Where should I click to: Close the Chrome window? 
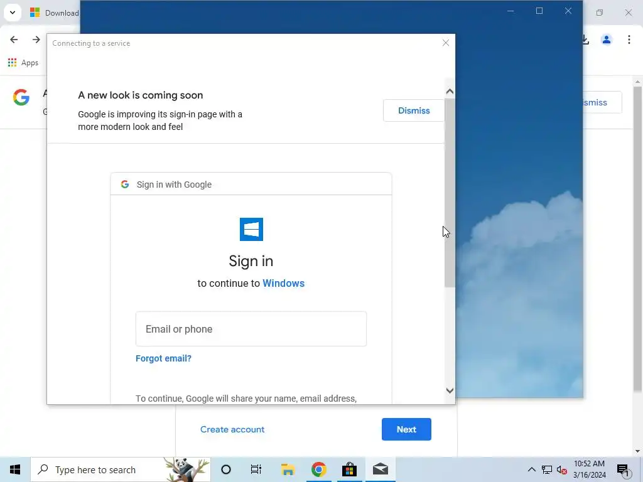pos(628,13)
